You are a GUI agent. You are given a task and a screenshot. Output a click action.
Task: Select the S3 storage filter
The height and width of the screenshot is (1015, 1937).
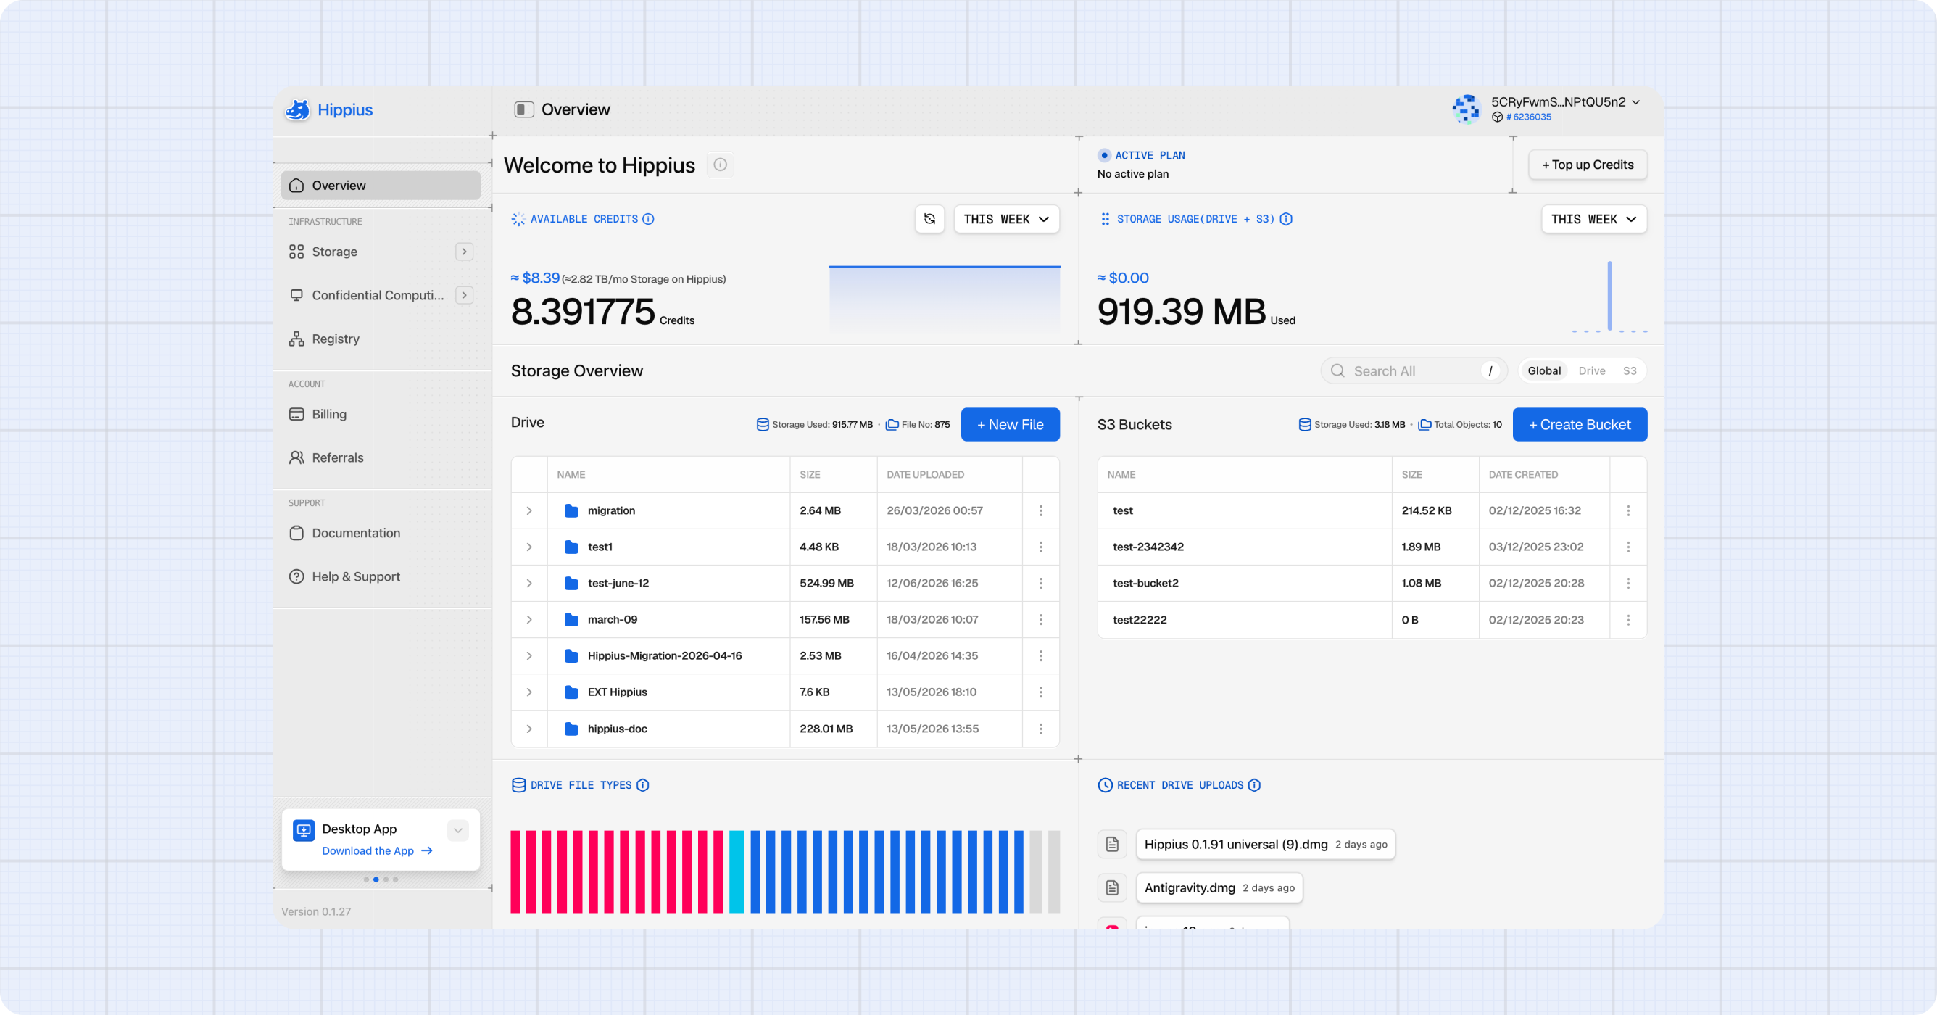pyautogui.click(x=1629, y=370)
